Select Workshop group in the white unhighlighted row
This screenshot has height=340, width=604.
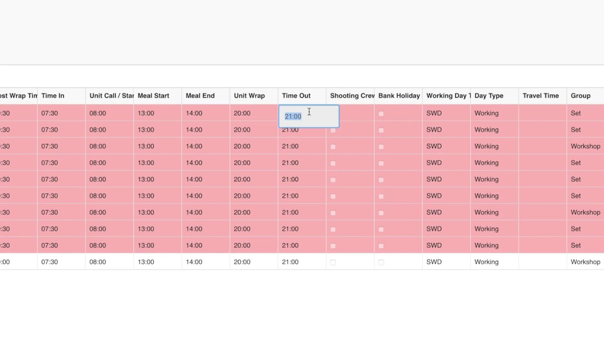click(x=585, y=262)
